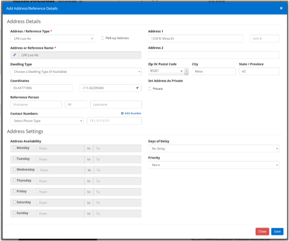
Task: Clear the zip code 85201 with the x icon
Action: point(181,71)
